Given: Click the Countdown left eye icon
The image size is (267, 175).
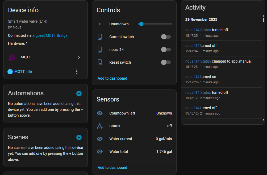Looking at the screenshot, I should pos(100,113).
